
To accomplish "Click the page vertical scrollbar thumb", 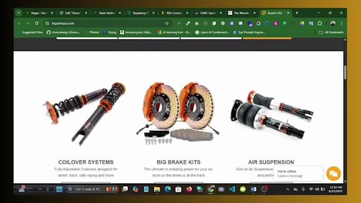I will [345, 73].
